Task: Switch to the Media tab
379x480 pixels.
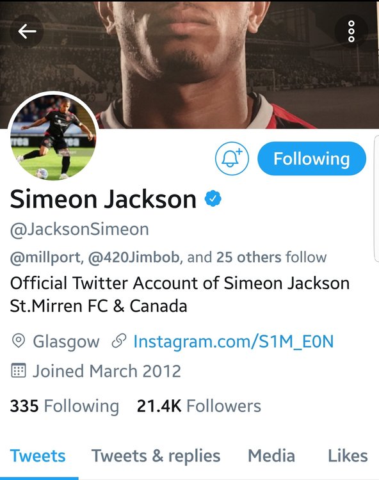Action: point(271,456)
